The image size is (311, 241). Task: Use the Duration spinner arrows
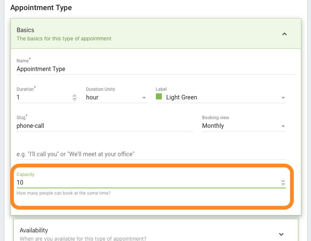[x=75, y=97]
